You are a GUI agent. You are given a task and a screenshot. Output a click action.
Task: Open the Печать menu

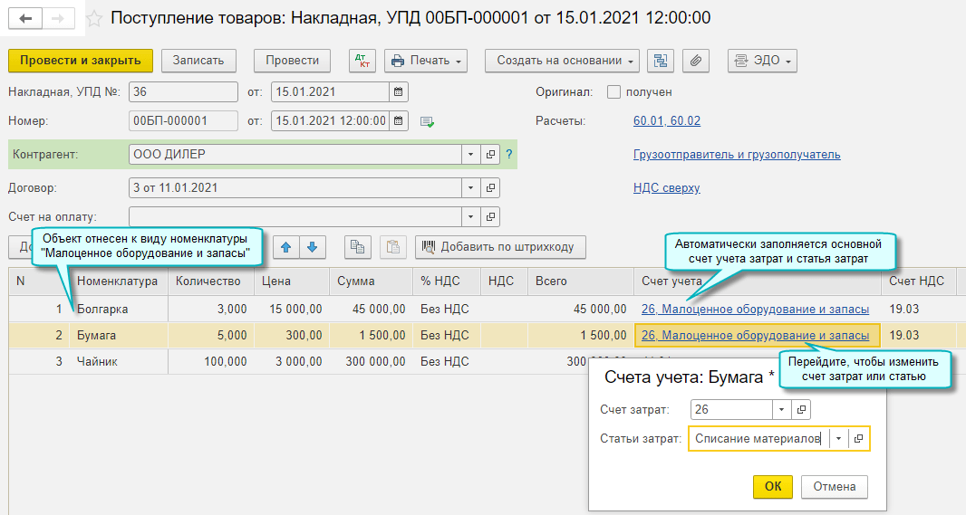pyautogui.click(x=426, y=61)
